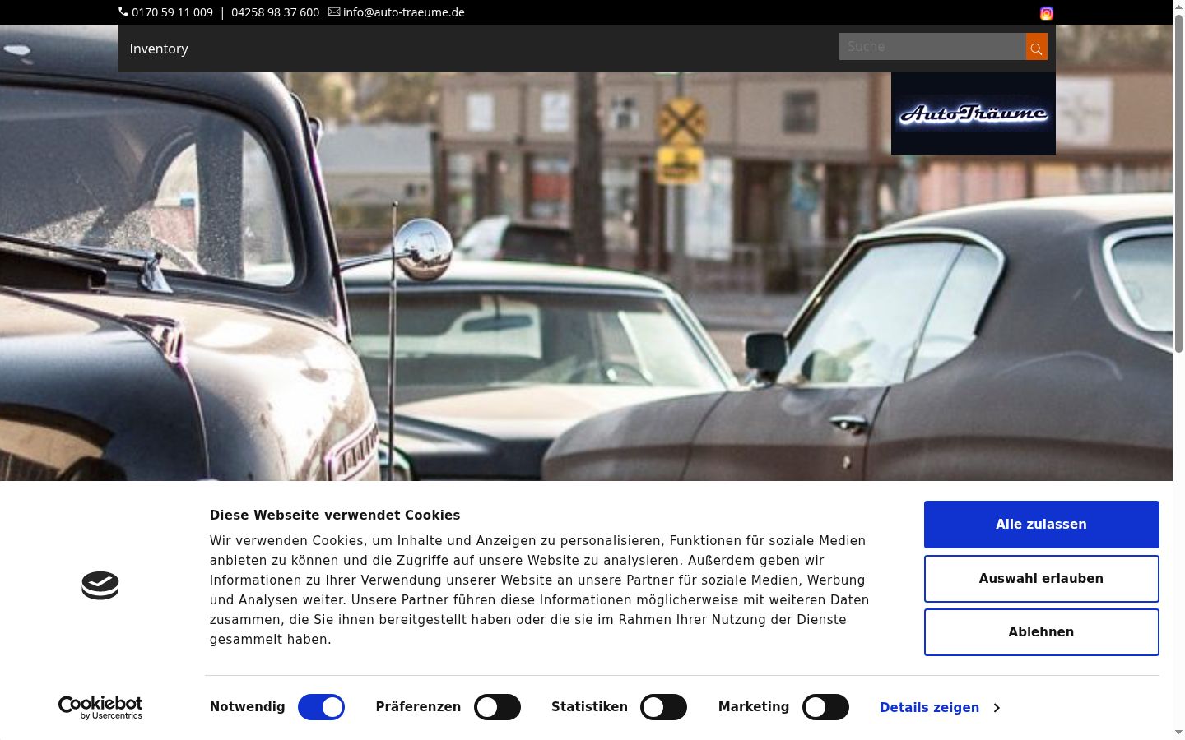
Task: Email info@auto-traeume.de
Action: click(x=403, y=12)
